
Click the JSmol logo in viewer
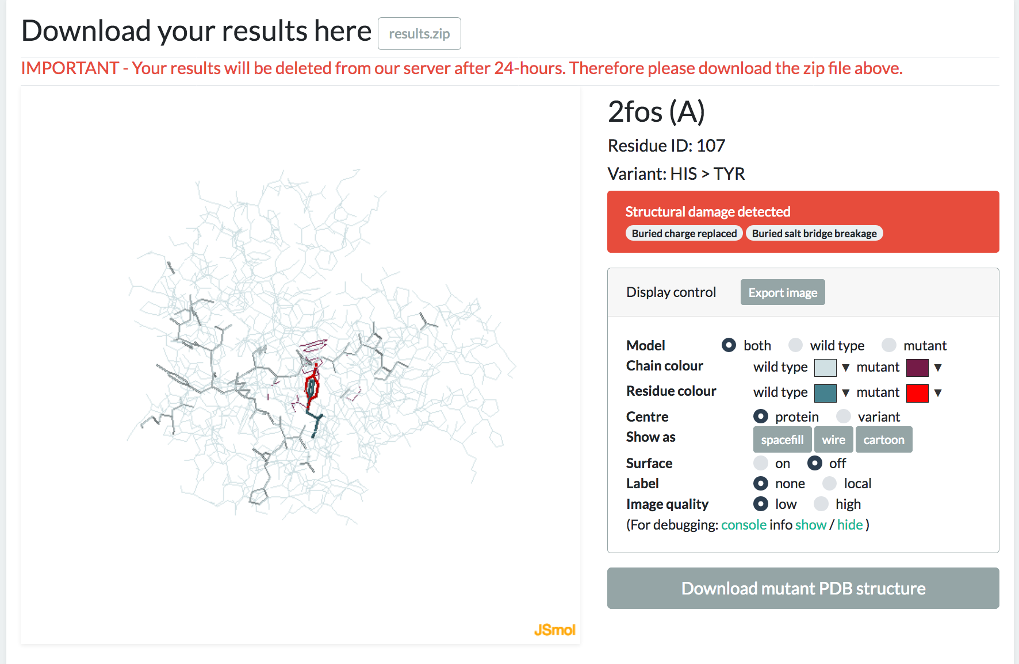[554, 630]
